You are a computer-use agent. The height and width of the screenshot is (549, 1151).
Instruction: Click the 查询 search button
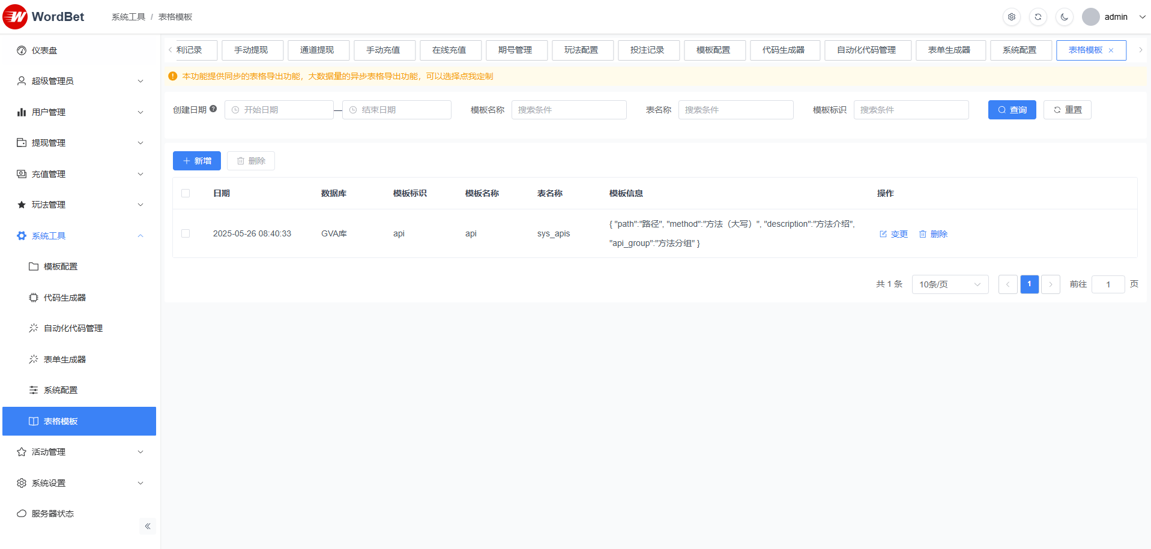[x=1012, y=110]
